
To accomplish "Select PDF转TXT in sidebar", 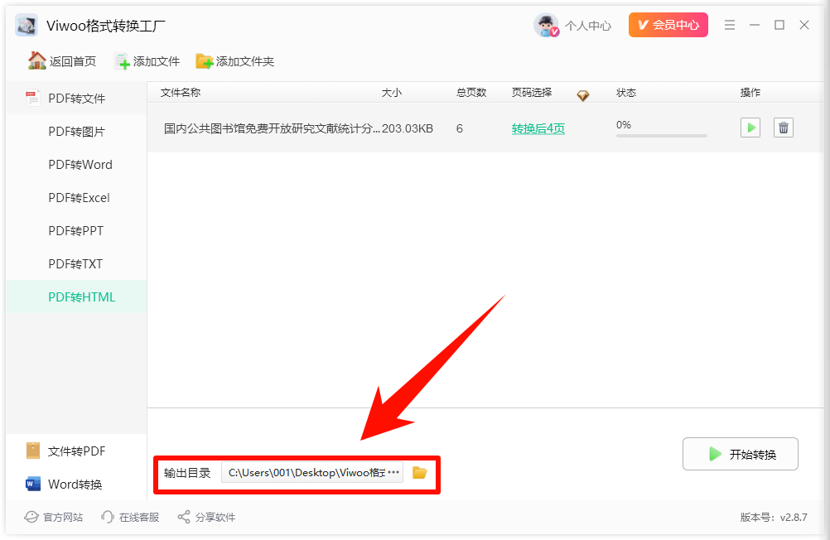I will (75, 263).
